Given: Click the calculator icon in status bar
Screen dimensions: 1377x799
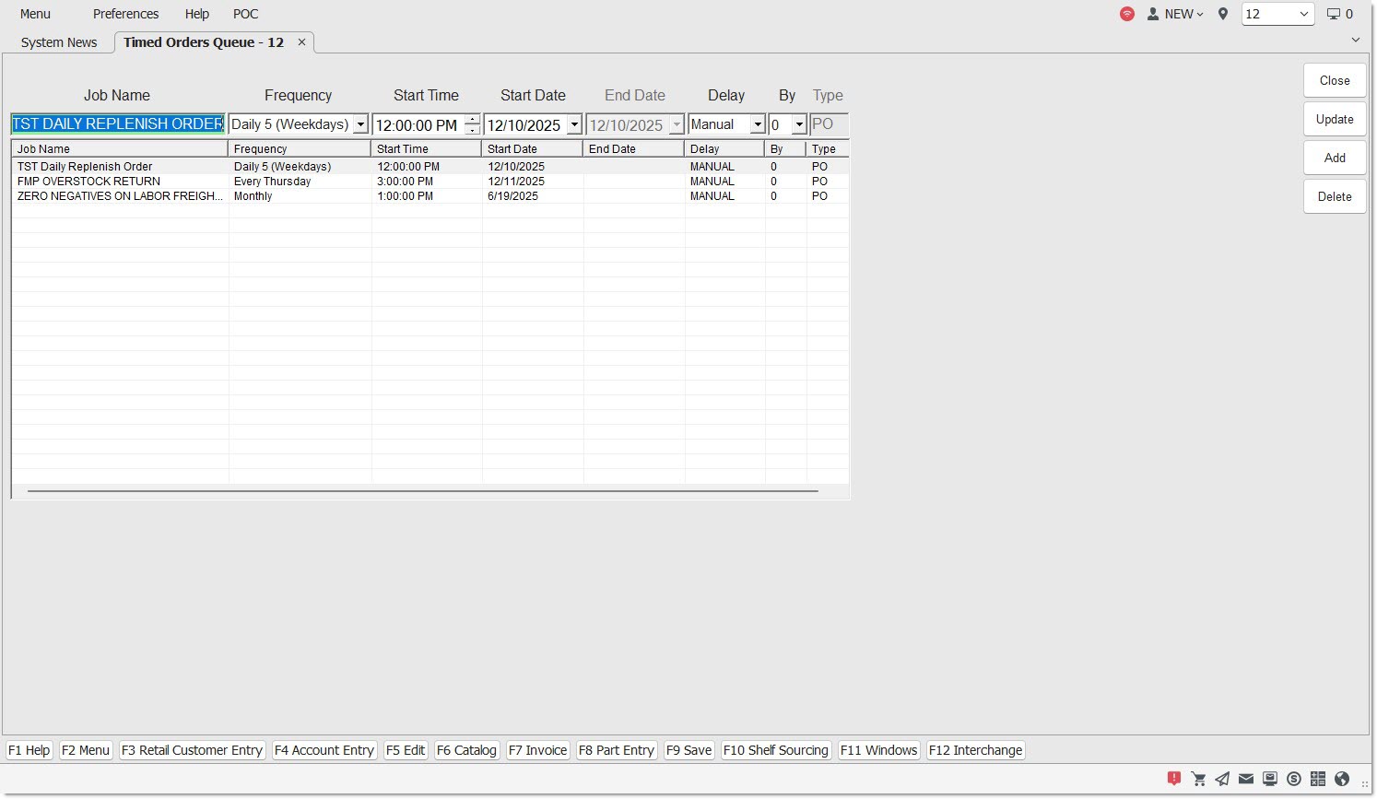Looking at the screenshot, I should [x=1318, y=779].
